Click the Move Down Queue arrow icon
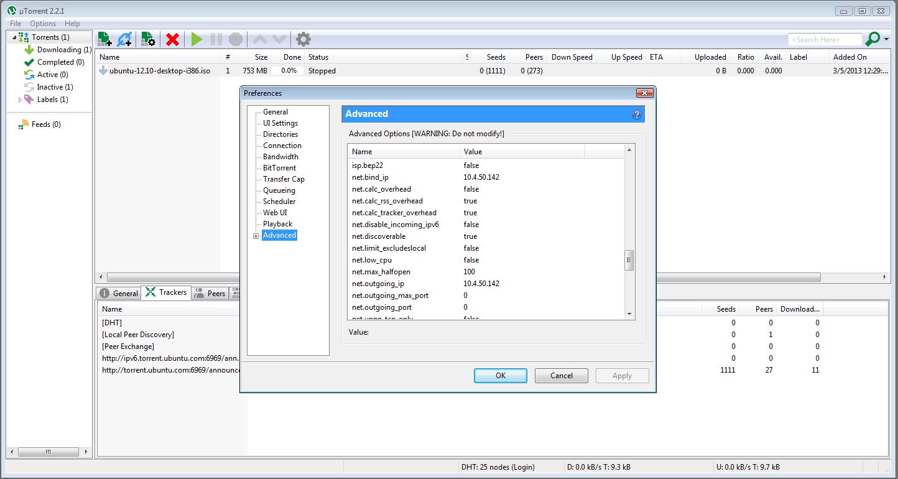898x479 pixels. (x=279, y=39)
